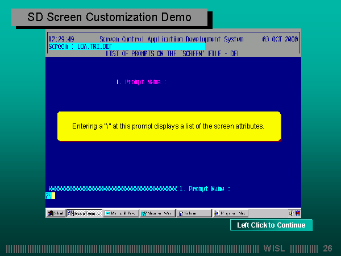Click the PowerPoint icon on the taskbar
The height and width of the screenshot is (256, 341).
click(x=107, y=213)
